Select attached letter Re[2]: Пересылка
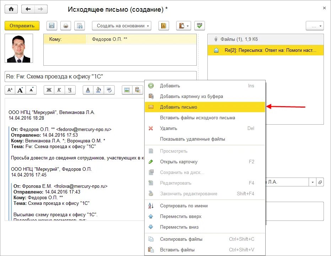Screen dimensions: 331x256 (266, 50)
